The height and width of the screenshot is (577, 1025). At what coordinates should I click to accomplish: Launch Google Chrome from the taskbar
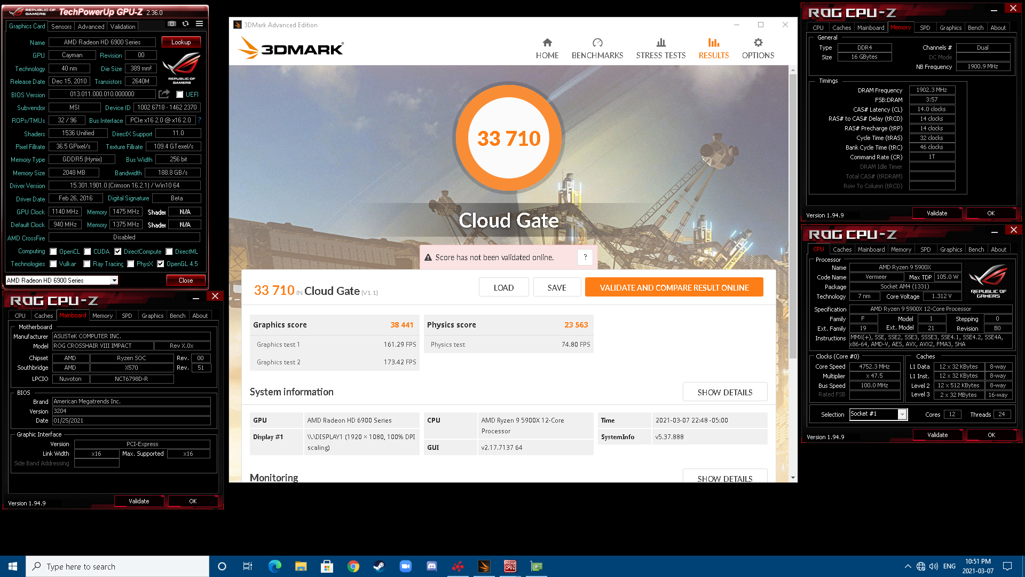click(x=353, y=566)
